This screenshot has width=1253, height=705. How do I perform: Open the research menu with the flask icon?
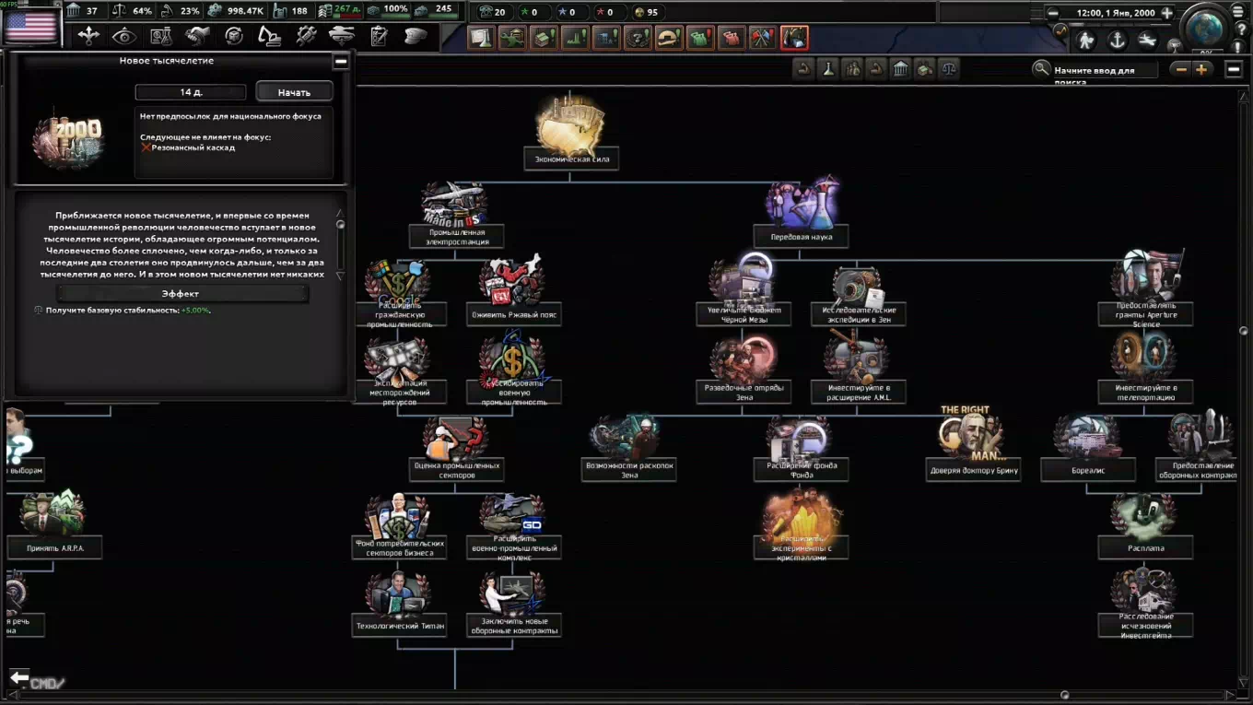(x=161, y=36)
